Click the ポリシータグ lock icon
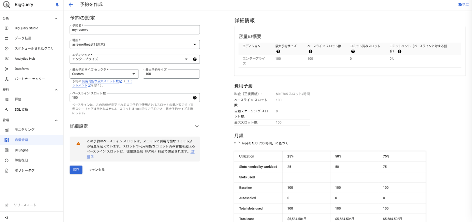472x222 pixels. click(x=6, y=170)
